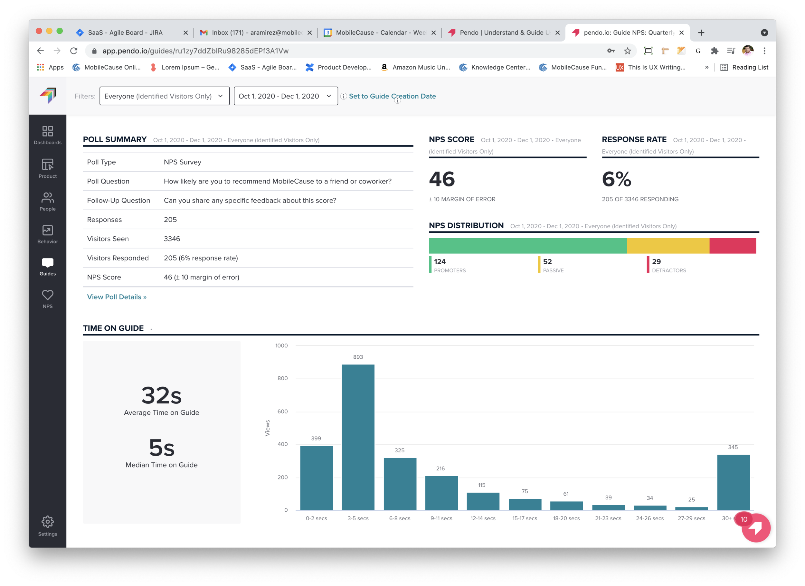Open the Dashboards section in sidebar
Screen dimensions: 805x586
[x=48, y=135]
